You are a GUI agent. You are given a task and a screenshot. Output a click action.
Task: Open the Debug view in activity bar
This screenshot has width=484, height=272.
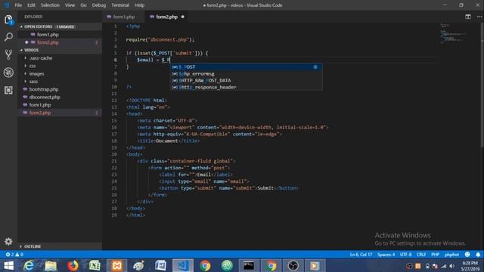coord(8,73)
